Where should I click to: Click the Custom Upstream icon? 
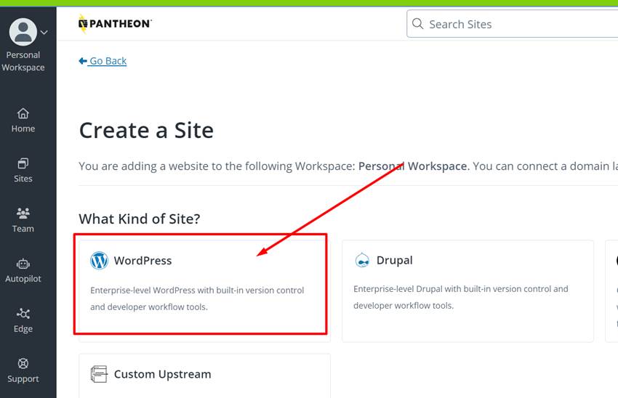[x=99, y=374]
